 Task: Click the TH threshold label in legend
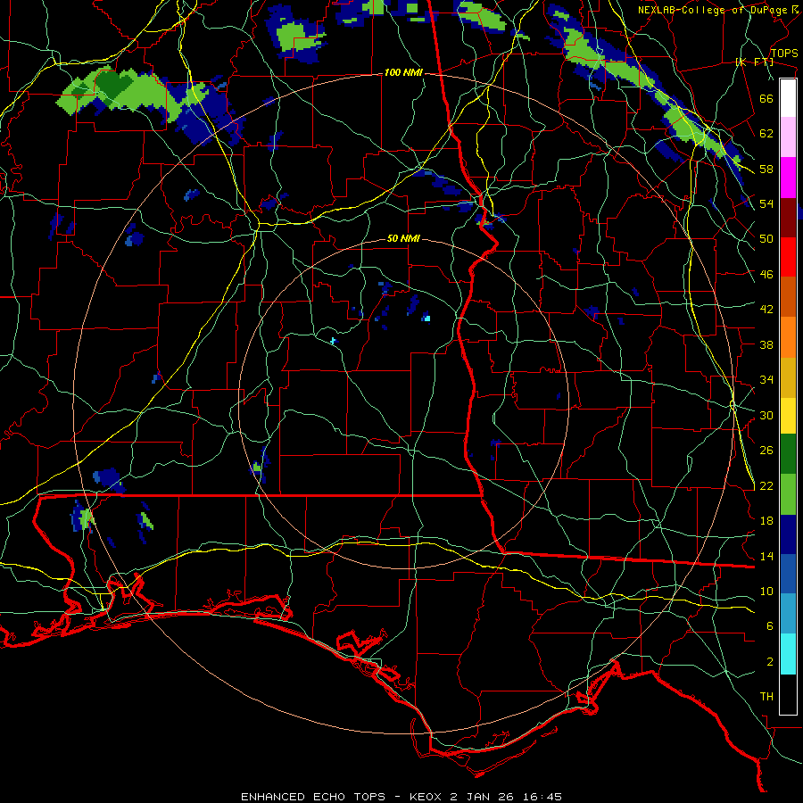tap(766, 697)
